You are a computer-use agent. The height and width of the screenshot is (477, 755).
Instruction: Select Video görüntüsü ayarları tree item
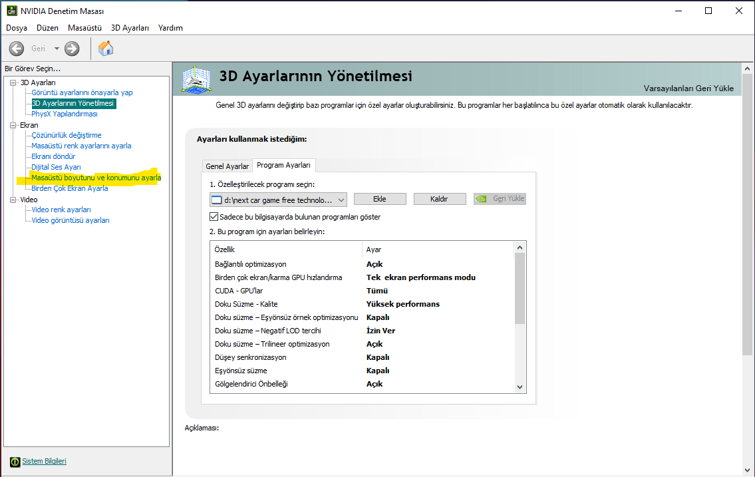(x=71, y=220)
